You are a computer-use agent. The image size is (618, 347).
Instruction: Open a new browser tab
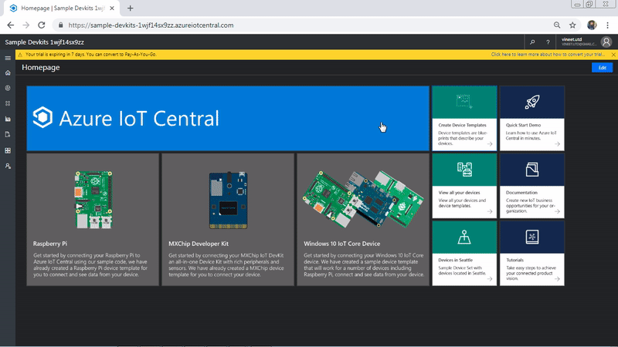pyautogui.click(x=130, y=8)
